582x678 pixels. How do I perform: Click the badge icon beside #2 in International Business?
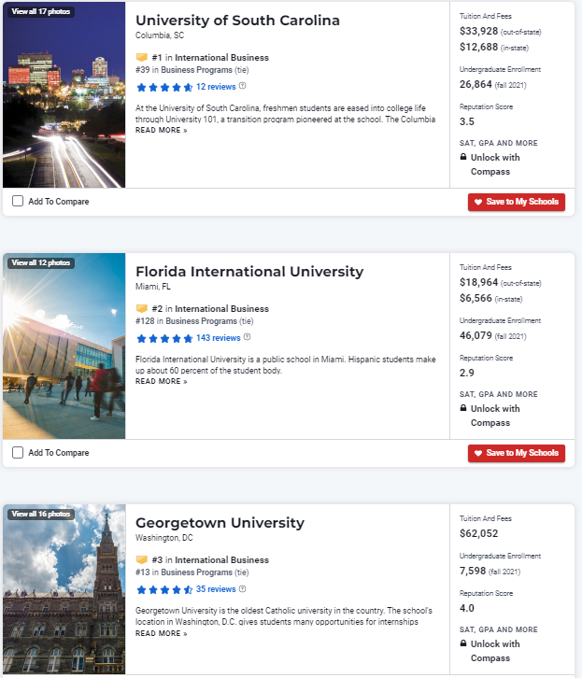click(142, 308)
